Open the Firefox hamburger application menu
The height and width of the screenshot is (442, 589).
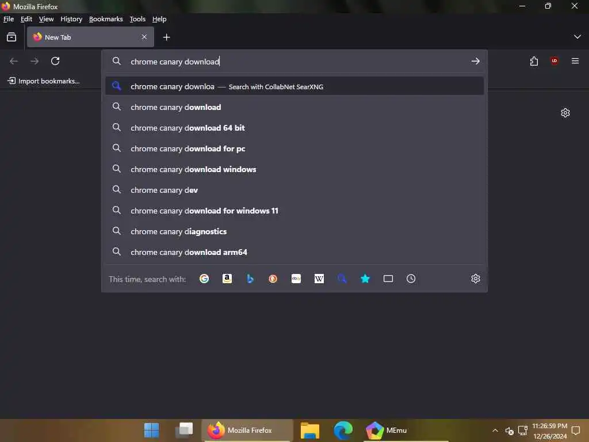tap(575, 61)
